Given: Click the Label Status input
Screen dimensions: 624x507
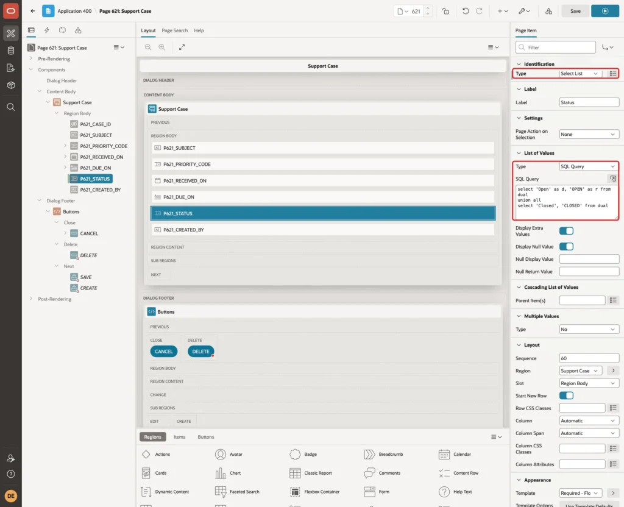Looking at the screenshot, I should [x=589, y=102].
